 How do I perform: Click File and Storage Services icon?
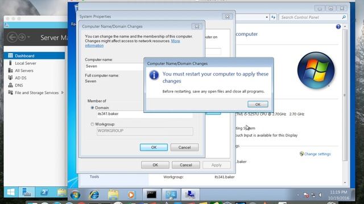(10, 92)
